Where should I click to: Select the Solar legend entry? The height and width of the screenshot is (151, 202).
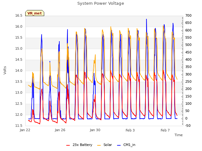104,145
